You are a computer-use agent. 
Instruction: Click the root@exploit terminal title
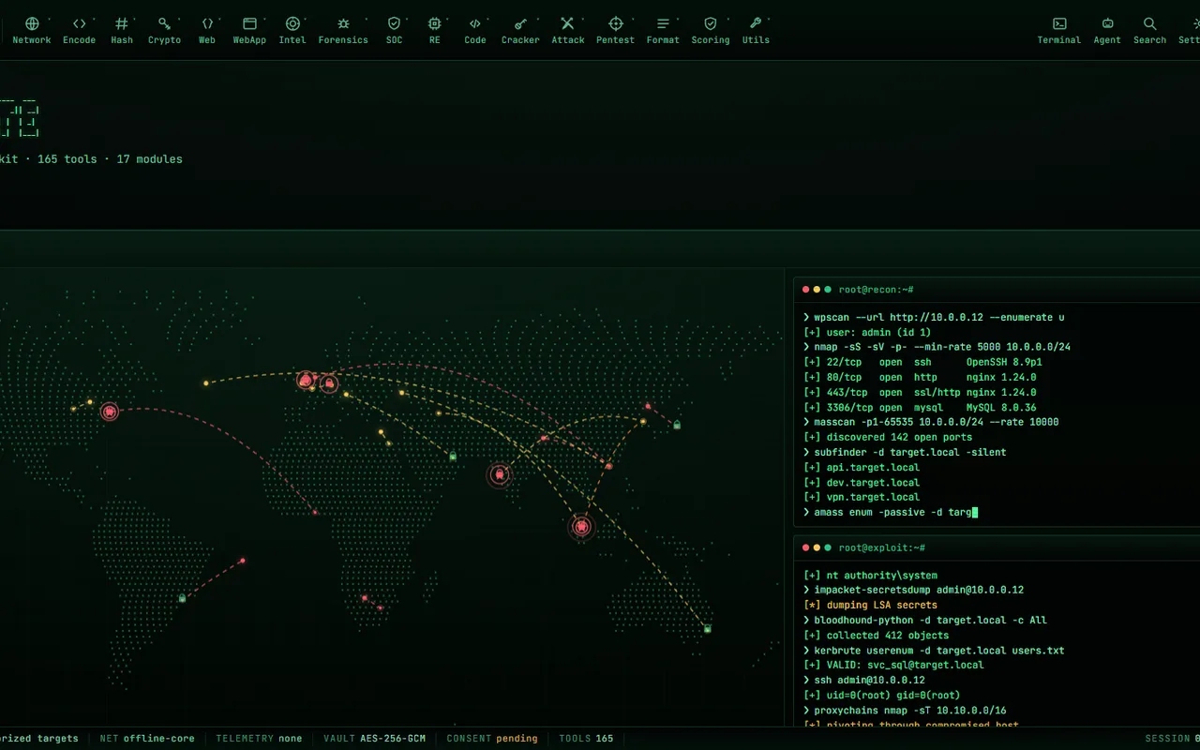click(x=882, y=547)
